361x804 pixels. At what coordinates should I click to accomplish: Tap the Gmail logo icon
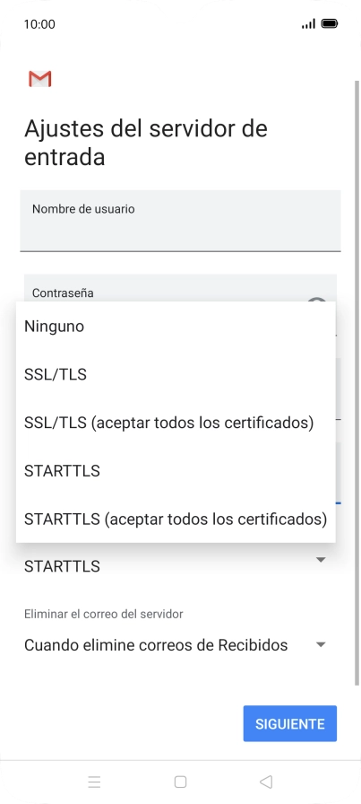(40, 79)
